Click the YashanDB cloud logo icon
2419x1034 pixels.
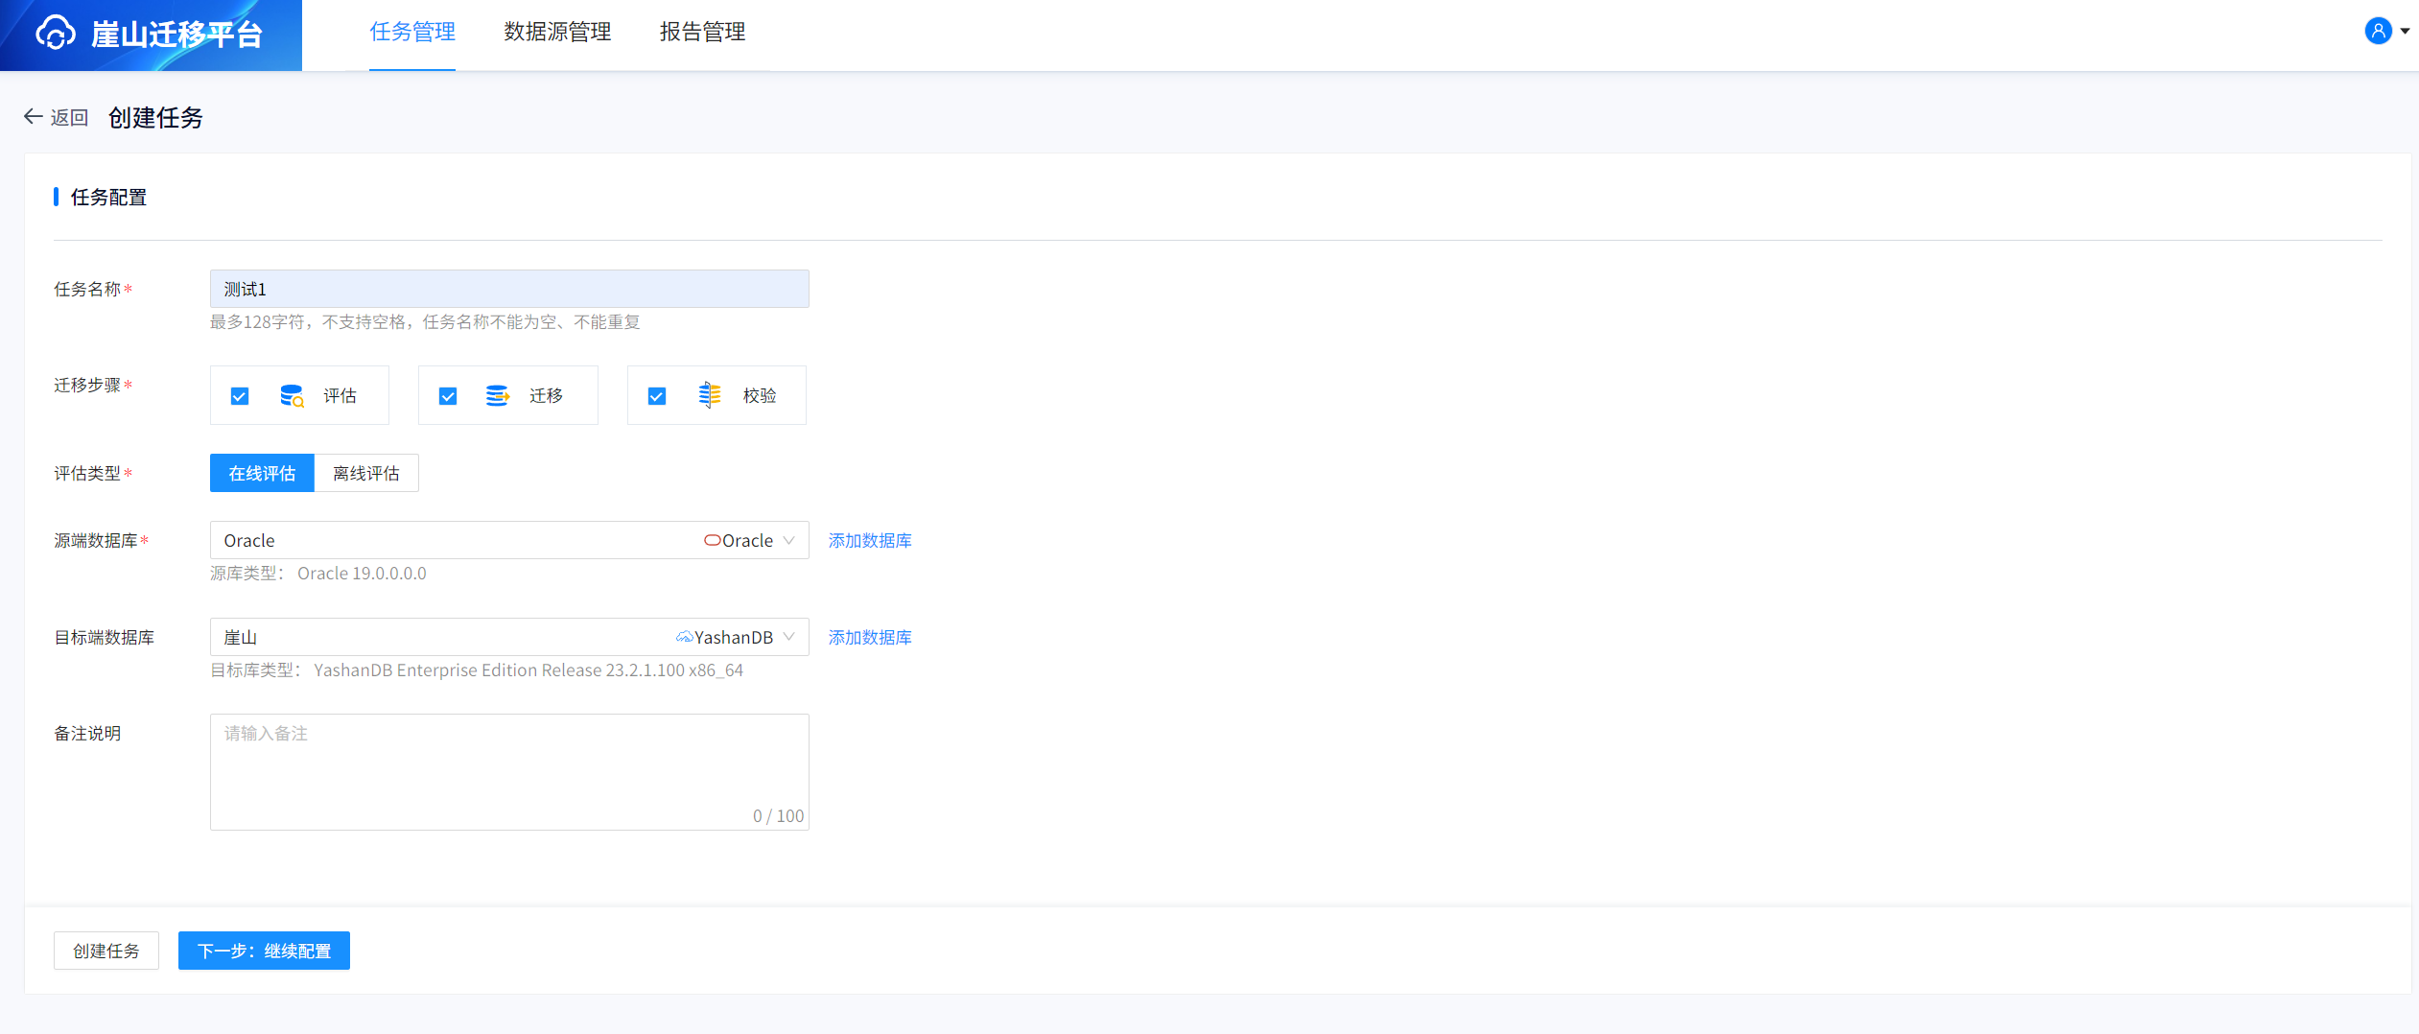[56, 34]
